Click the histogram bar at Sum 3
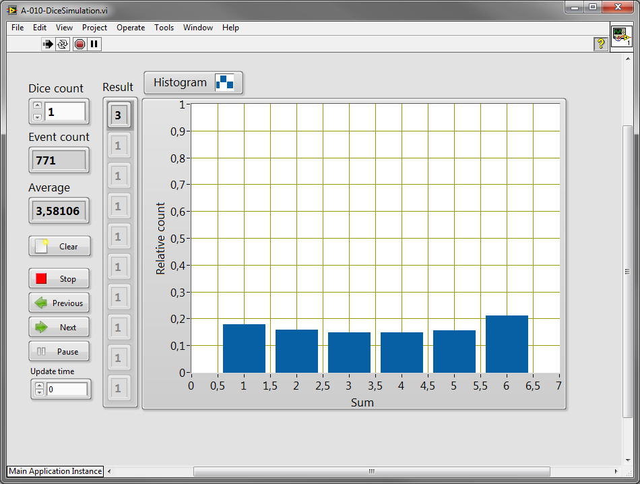 tap(350, 353)
